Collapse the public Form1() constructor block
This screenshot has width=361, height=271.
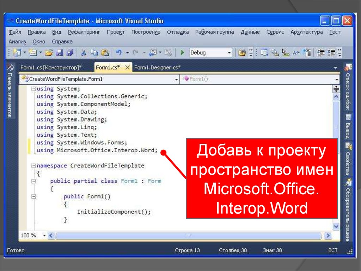pos(33,196)
